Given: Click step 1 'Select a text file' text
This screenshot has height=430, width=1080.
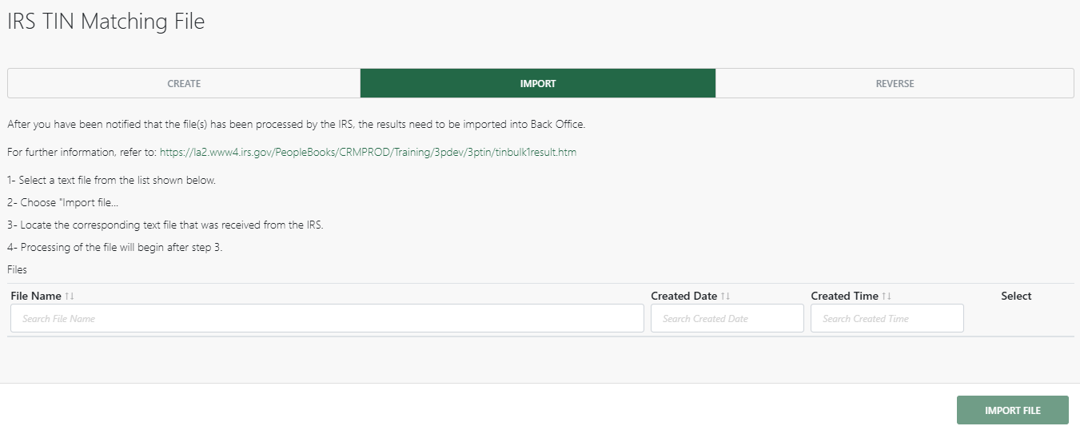Looking at the screenshot, I should click(x=111, y=180).
